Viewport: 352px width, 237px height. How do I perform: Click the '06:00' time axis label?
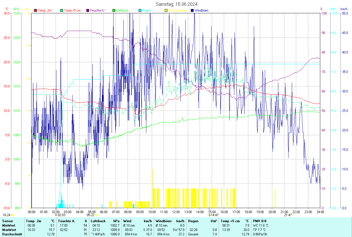104,212
